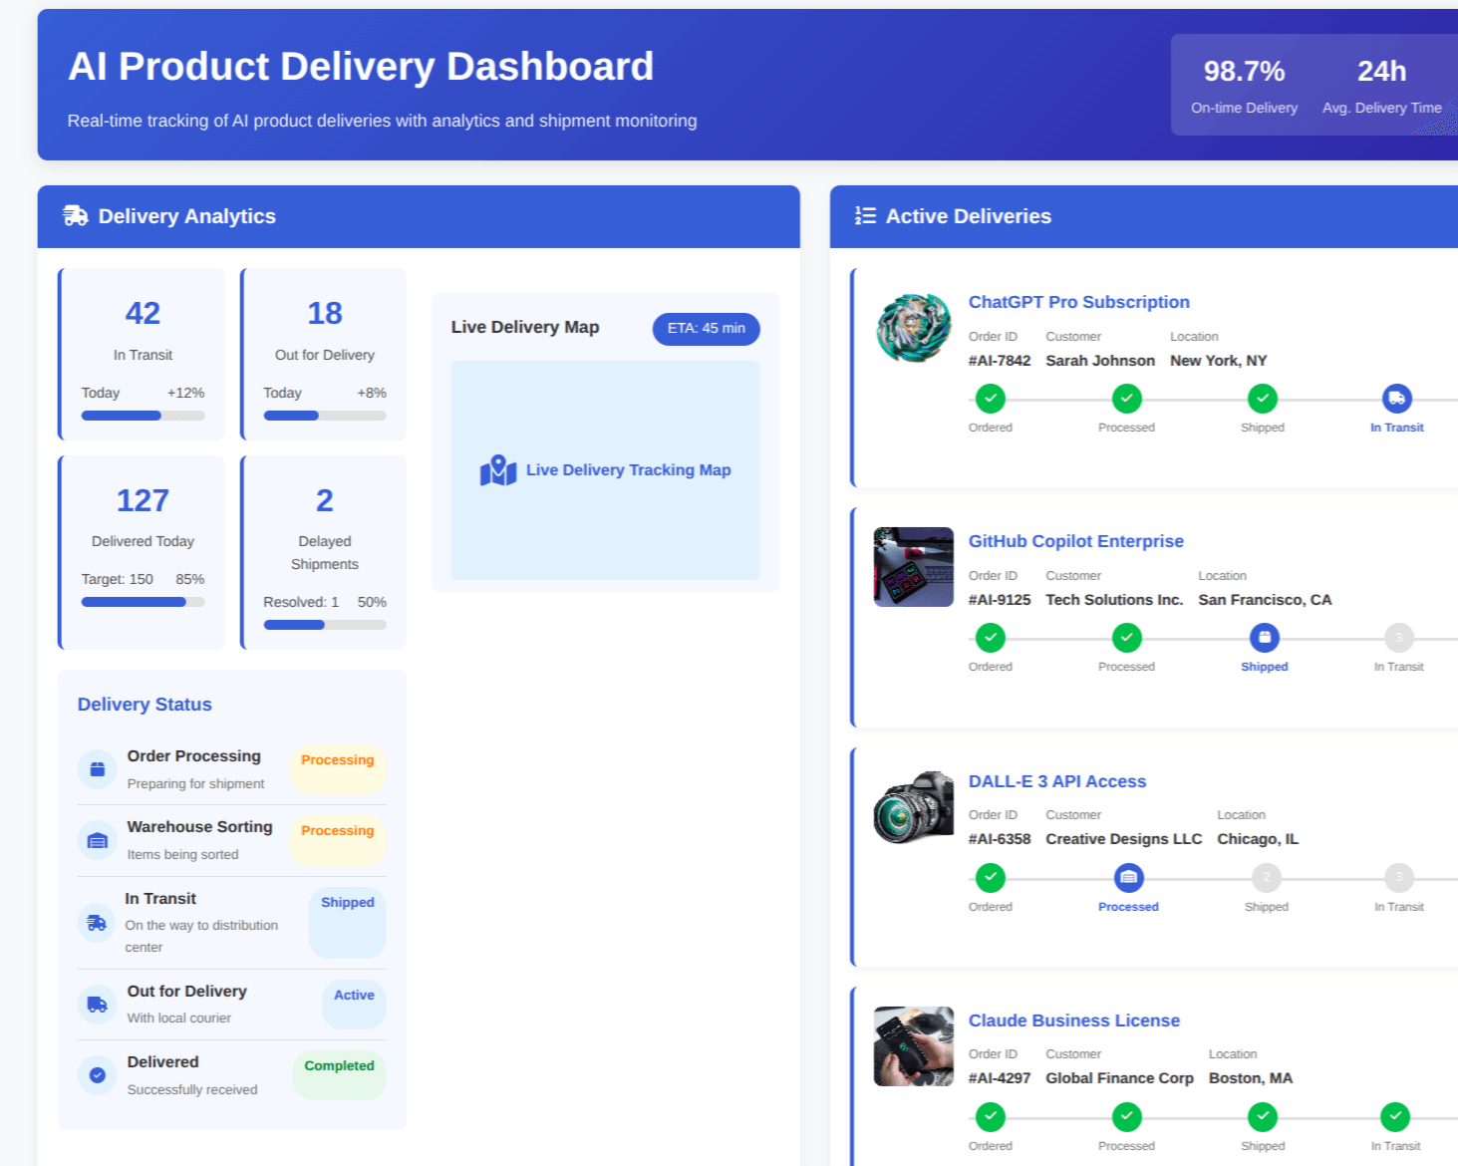The height and width of the screenshot is (1166, 1458).
Task: Click the fast truck icon in Delivery Status In Transit row
Action: [97, 923]
